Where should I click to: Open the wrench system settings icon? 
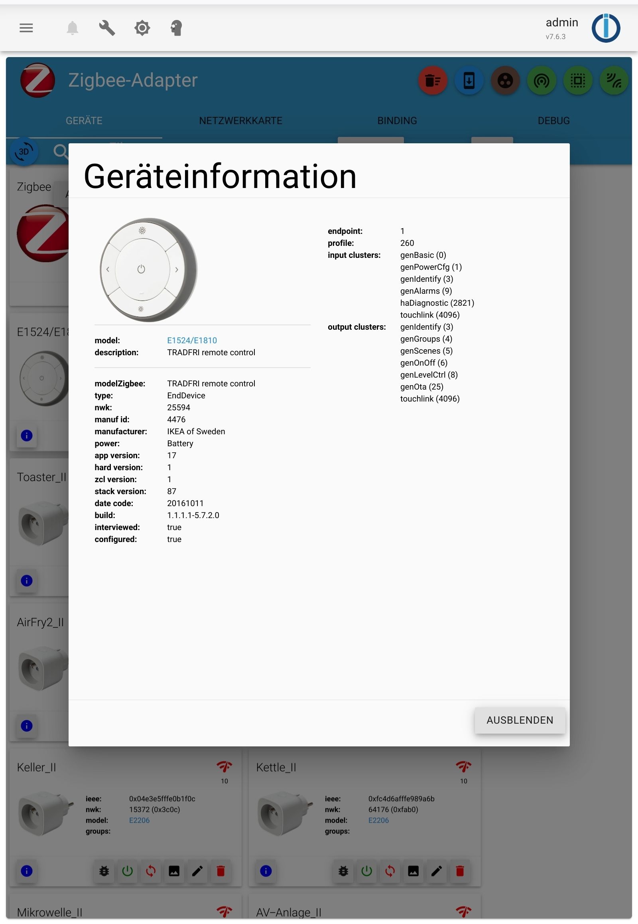[107, 28]
